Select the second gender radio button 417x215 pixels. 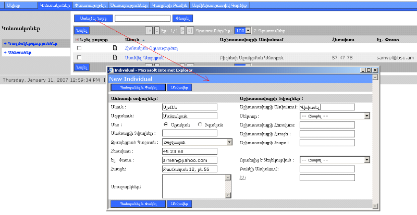pos(200,124)
